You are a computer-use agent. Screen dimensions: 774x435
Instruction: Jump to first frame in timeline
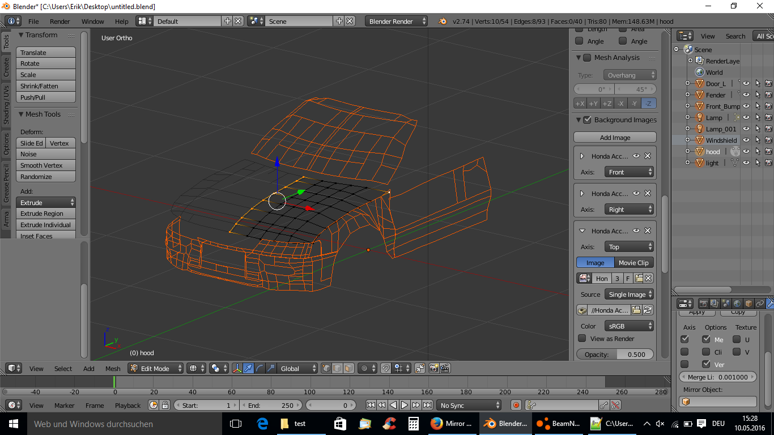(x=371, y=405)
